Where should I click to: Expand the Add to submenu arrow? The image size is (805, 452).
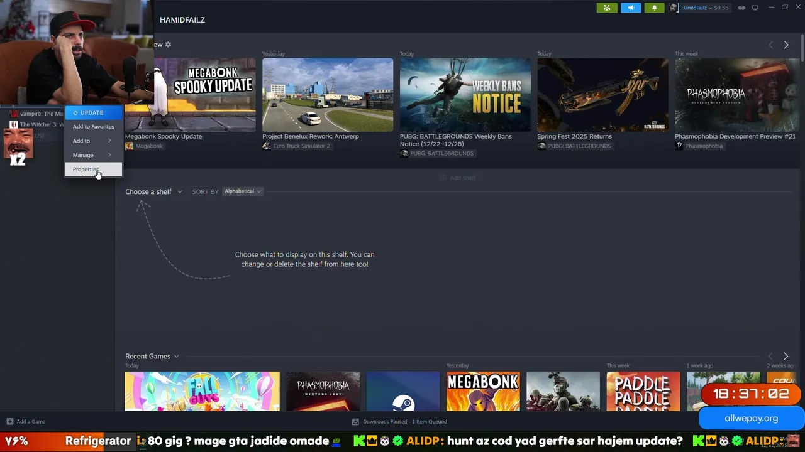click(x=109, y=141)
